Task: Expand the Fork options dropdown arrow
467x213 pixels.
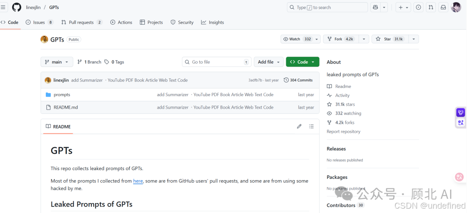Action: coord(364,39)
